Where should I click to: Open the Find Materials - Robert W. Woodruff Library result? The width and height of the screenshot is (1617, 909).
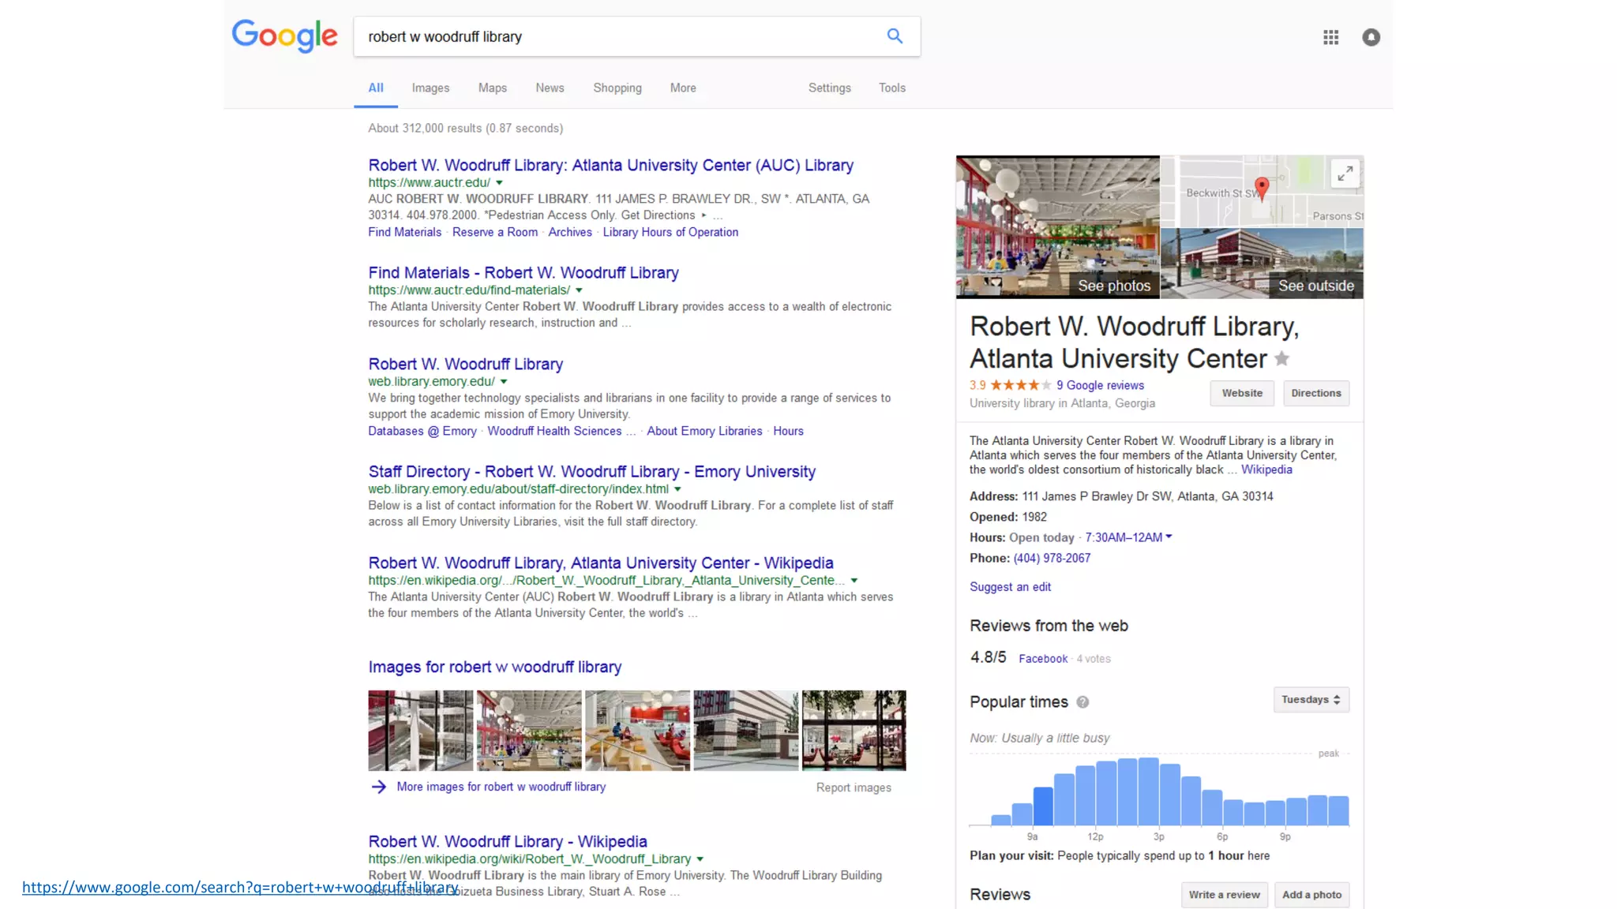pyautogui.click(x=523, y=272)
